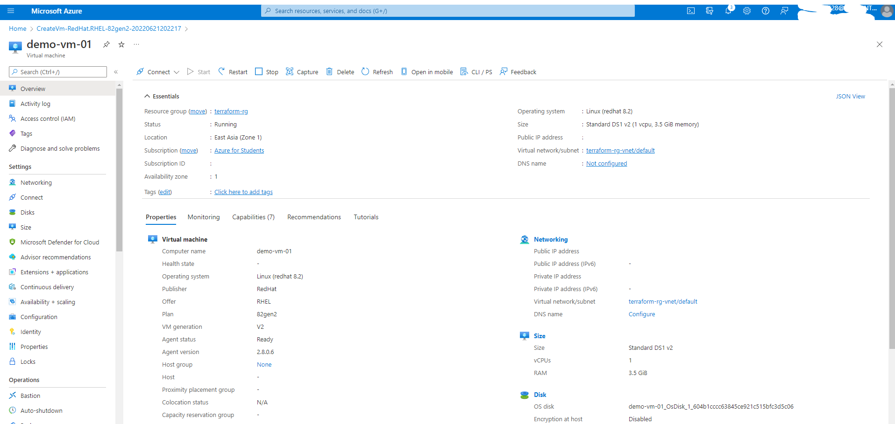Click the global search resources box
This screenshot has height=424, width=895.
click(x=448, y=11)
